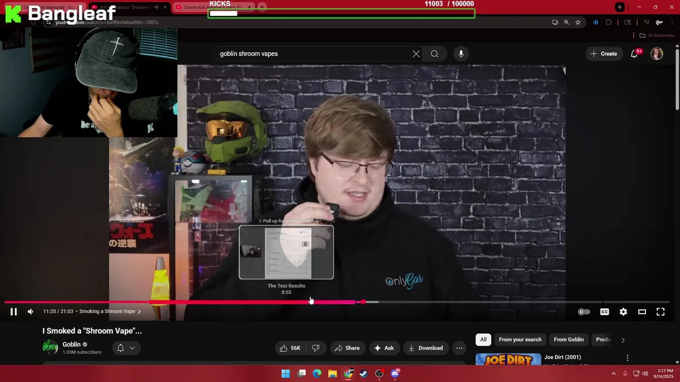Show more filter chips with the right arrow
This screenshot has width=680, height=382.
coord(623,340)
